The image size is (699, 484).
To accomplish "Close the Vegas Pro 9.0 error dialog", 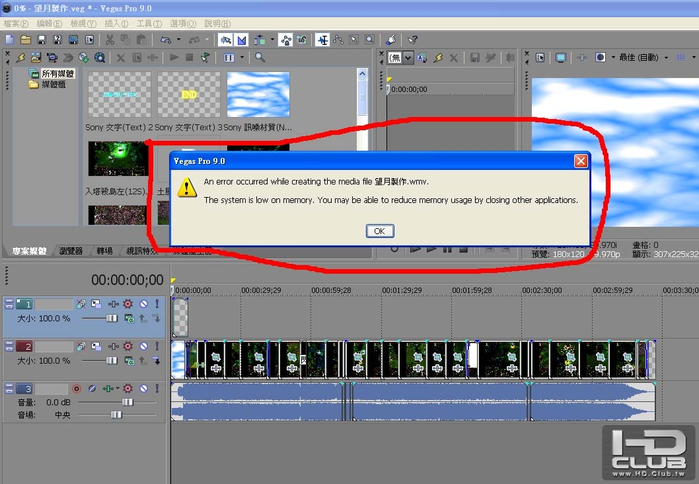I will tap(581, 161).
